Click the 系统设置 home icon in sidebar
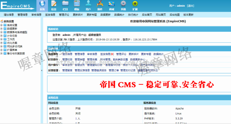This screenshot has height=124, width=231. pyautogui.click(x=2, y=21)
